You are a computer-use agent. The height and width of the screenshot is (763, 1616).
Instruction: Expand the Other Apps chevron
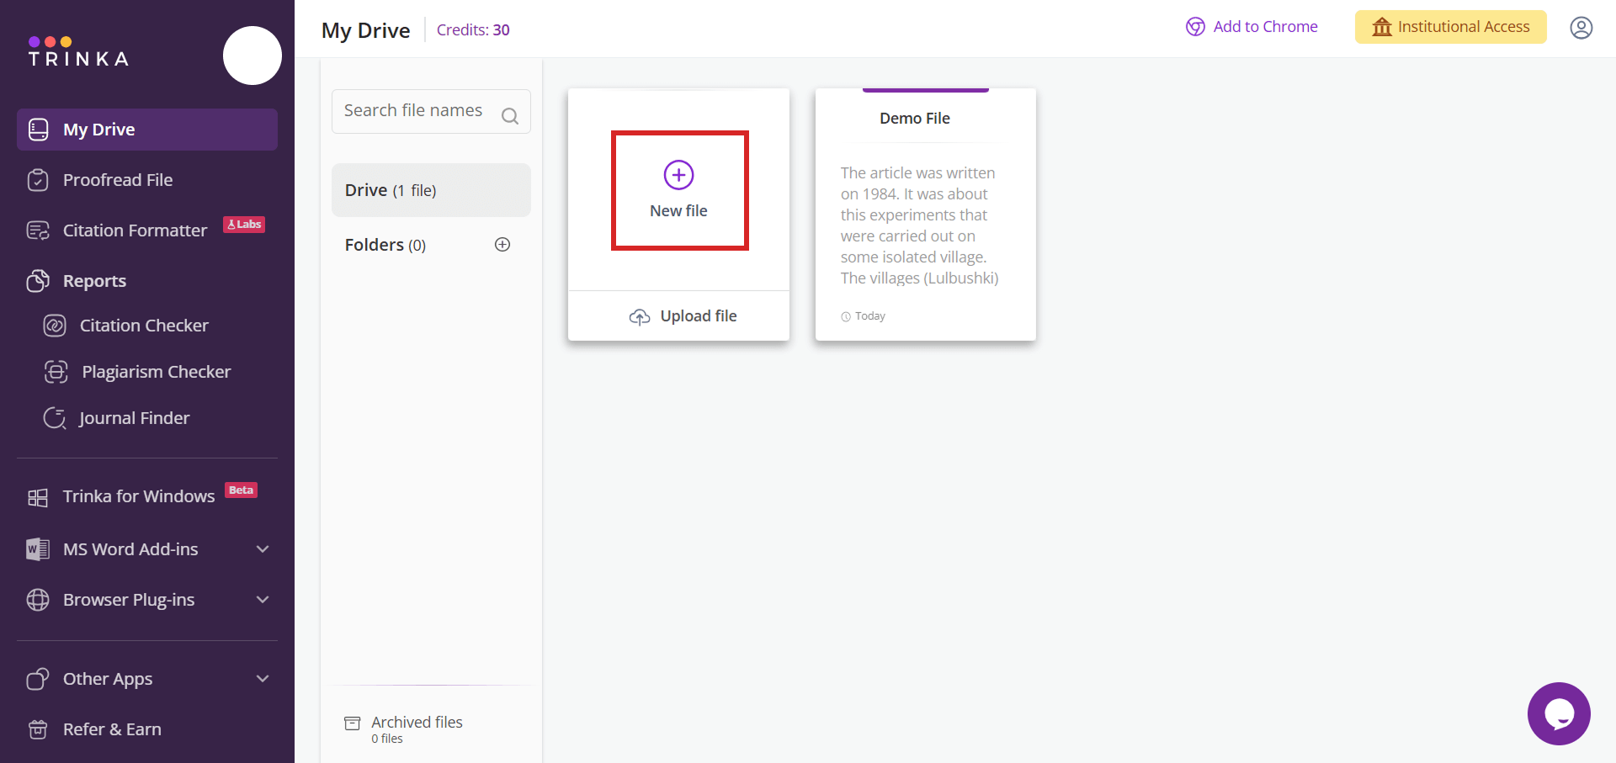pyautogui.click(x=263, y=679)
